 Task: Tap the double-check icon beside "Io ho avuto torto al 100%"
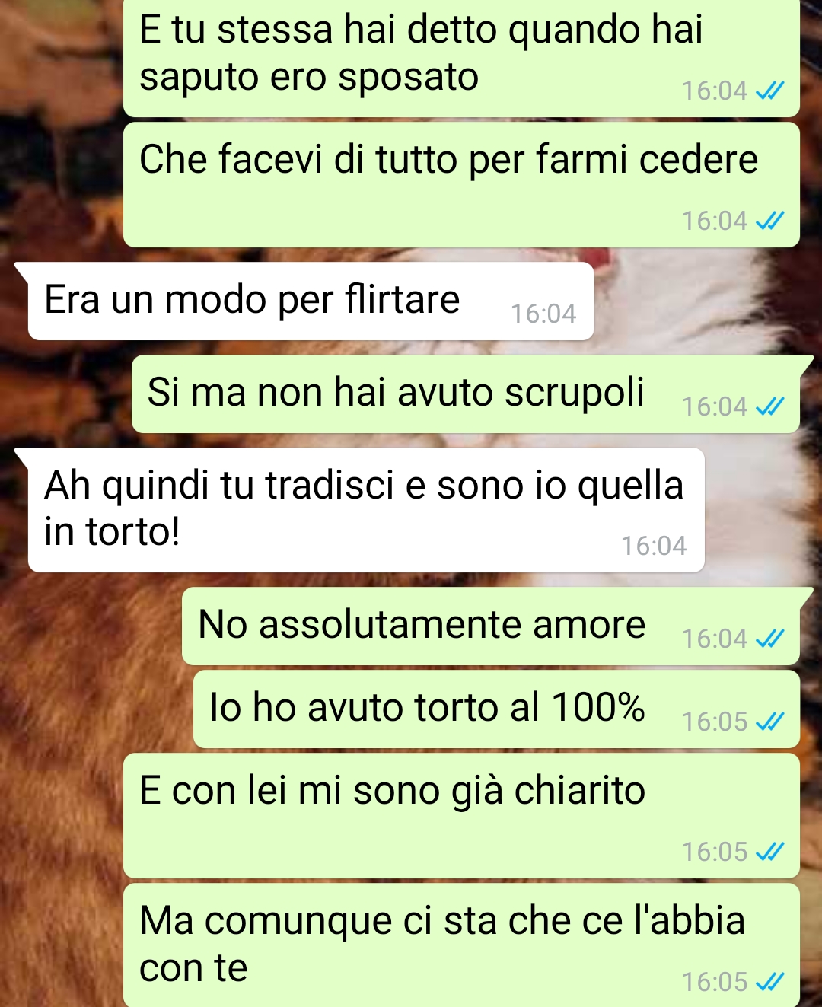[769, 722]
